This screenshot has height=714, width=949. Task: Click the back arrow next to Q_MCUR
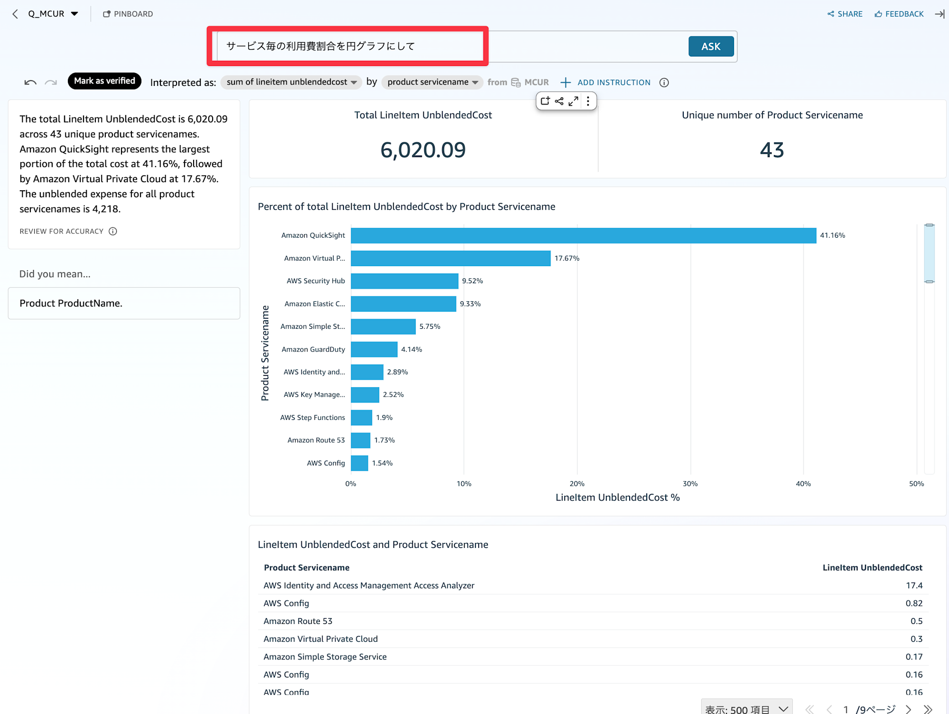[x=15, y=14]
